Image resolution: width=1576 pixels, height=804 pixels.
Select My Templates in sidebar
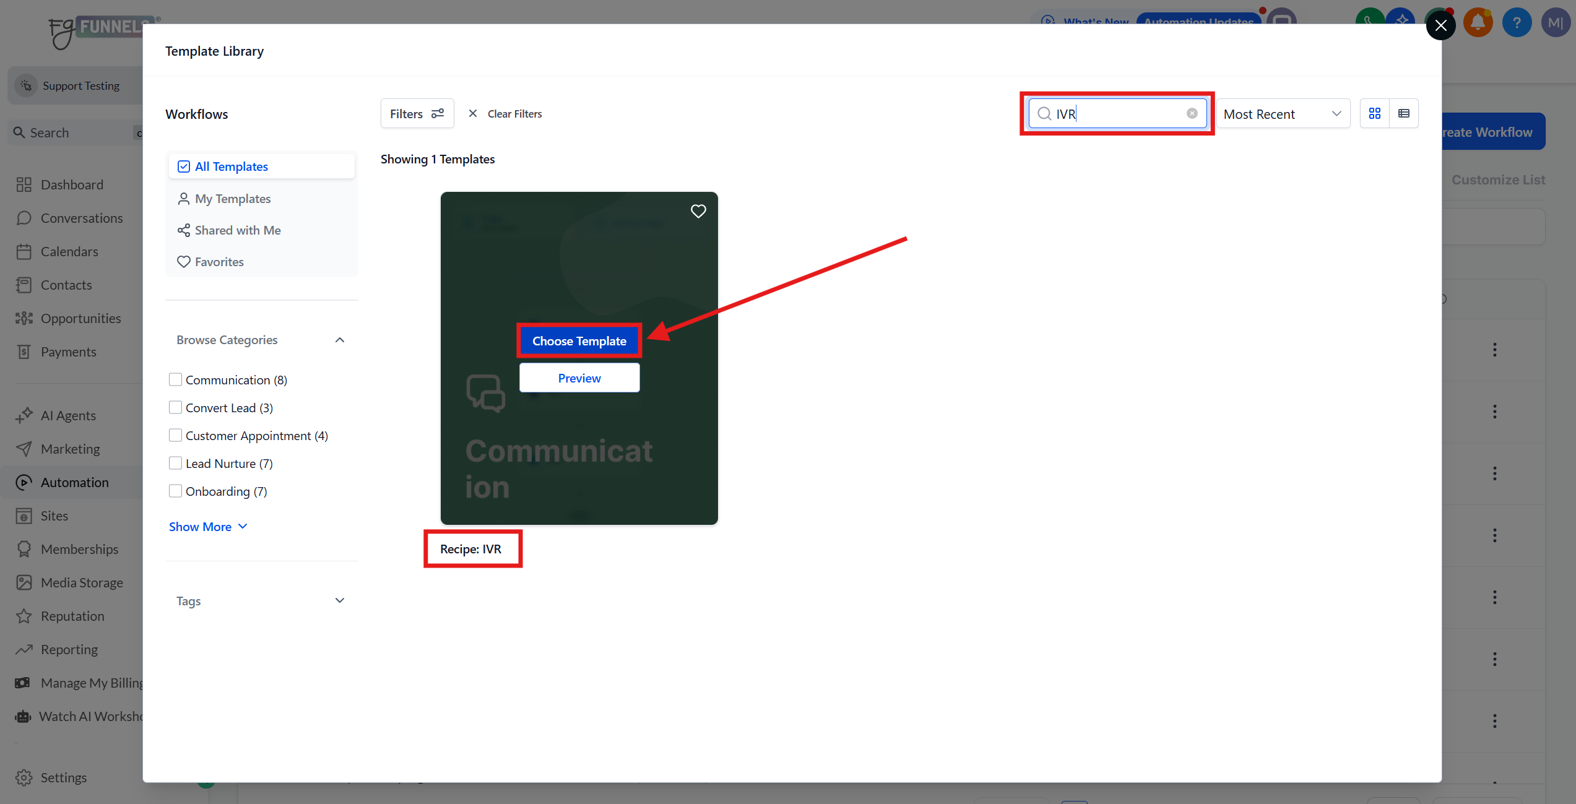(233, 199)
